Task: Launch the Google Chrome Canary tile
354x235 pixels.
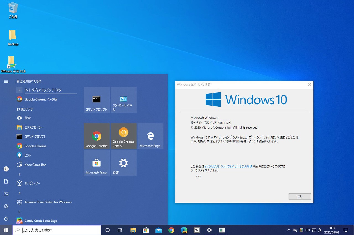Action: tap(123, 136)
